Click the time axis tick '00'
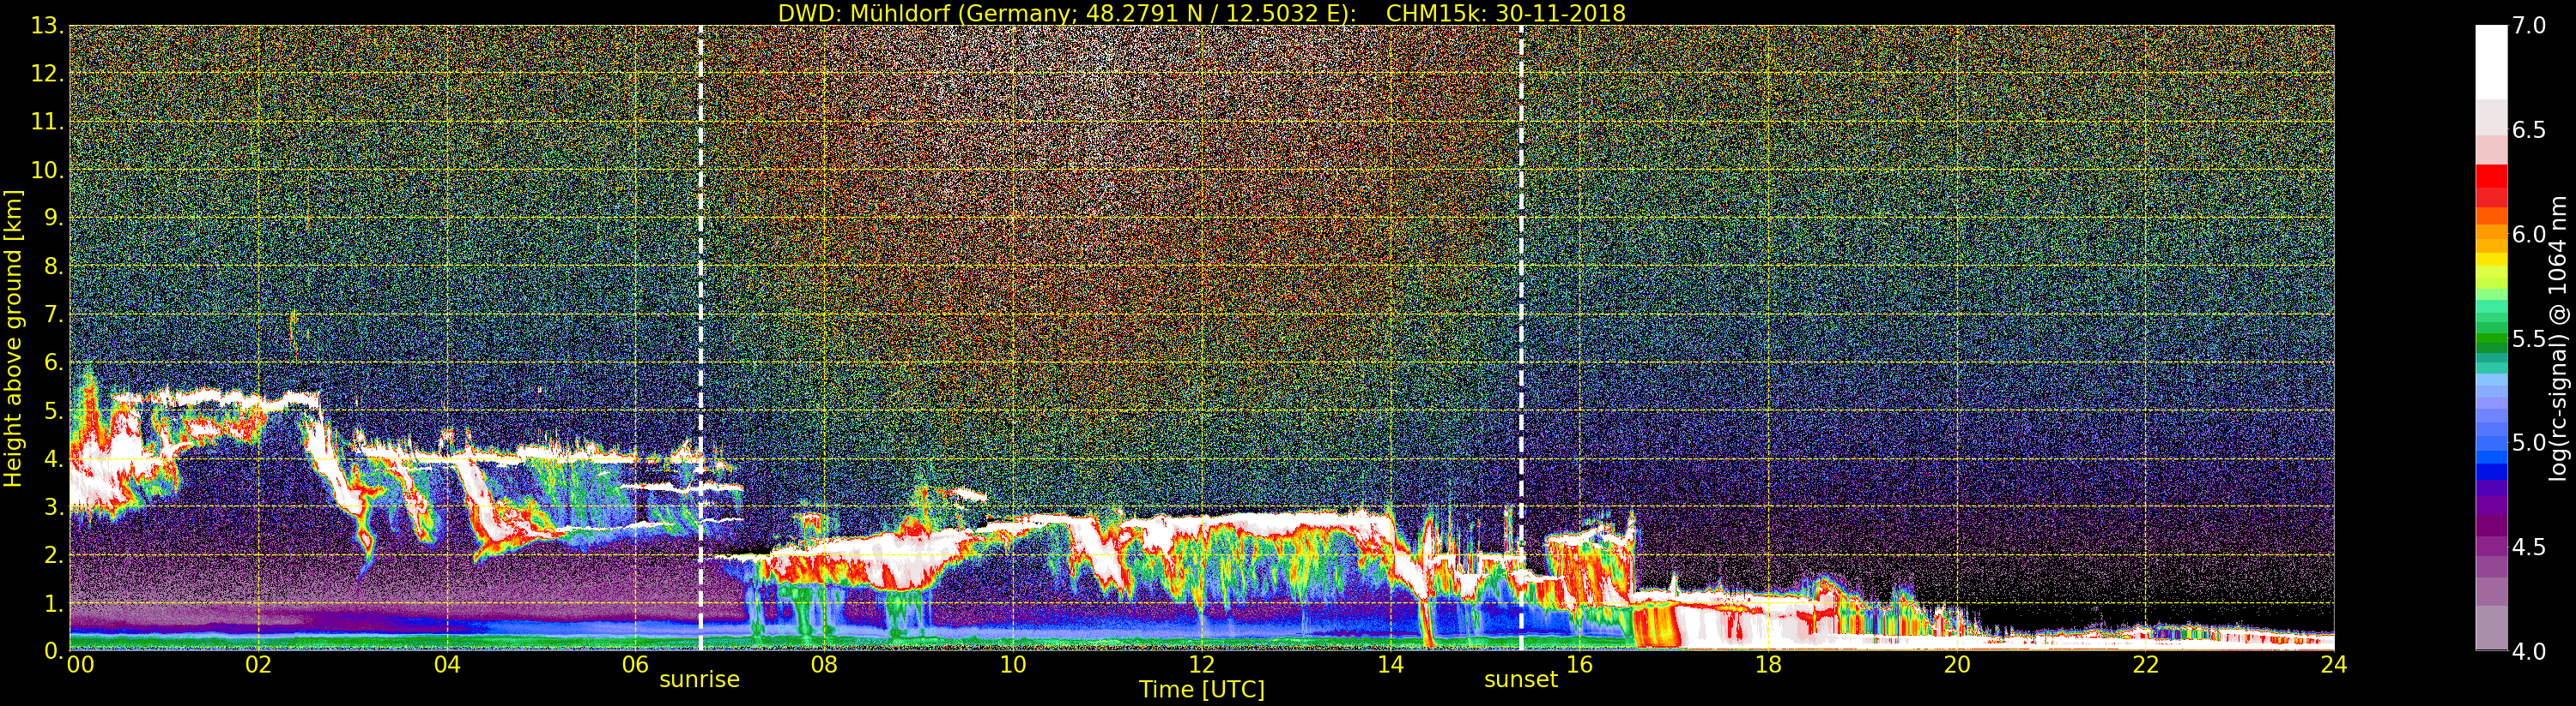The width and height of the screenshot is (2576, 706). pyautogui.click(x=80, y=664)
